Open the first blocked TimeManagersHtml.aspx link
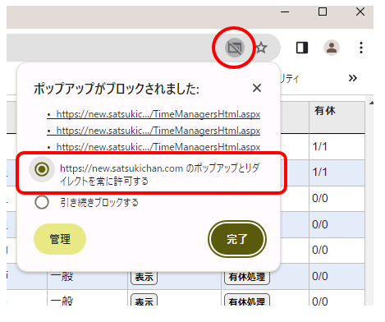This screenshot has width=385, height=322. (x=158, y=114)
